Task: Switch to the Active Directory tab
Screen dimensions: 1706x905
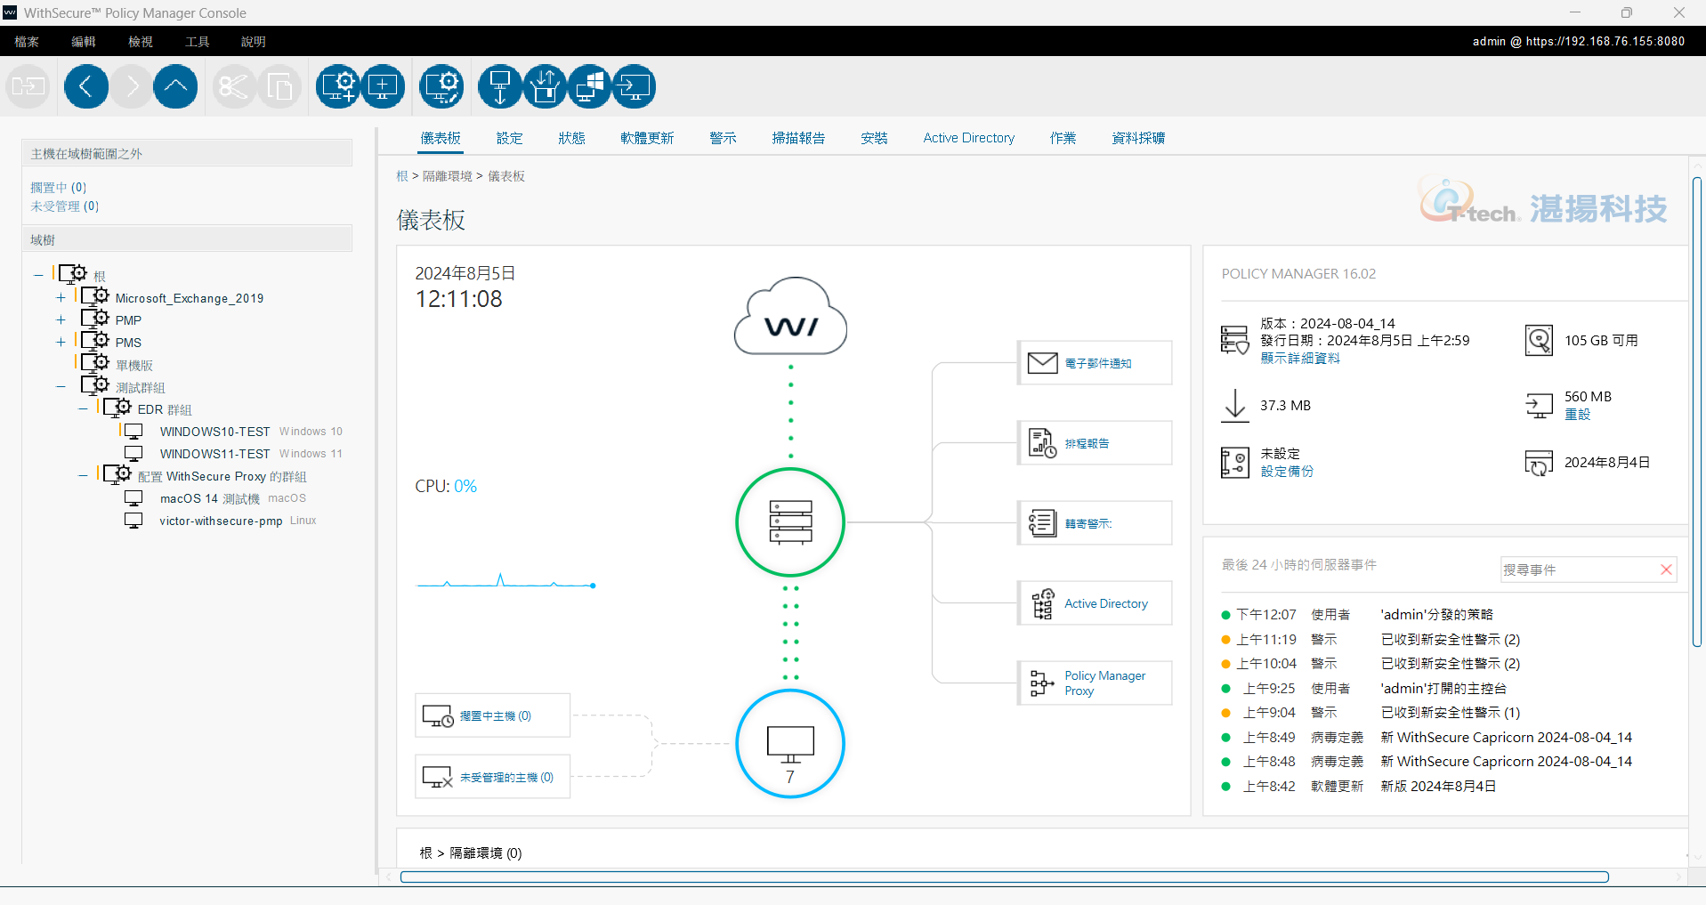Action: [x=969, y=138]
